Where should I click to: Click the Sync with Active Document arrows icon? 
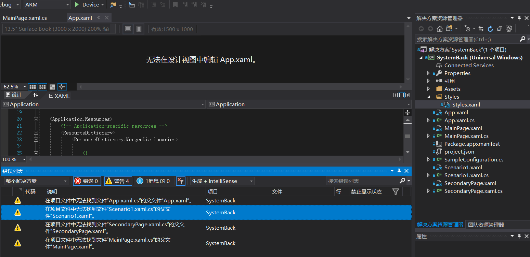(x=481, y=29)
